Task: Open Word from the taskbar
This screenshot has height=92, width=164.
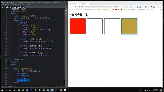Action: (27, 90)
